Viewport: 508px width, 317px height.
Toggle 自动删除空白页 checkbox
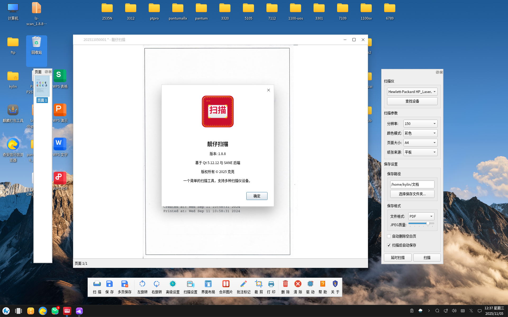click(389, 236)
